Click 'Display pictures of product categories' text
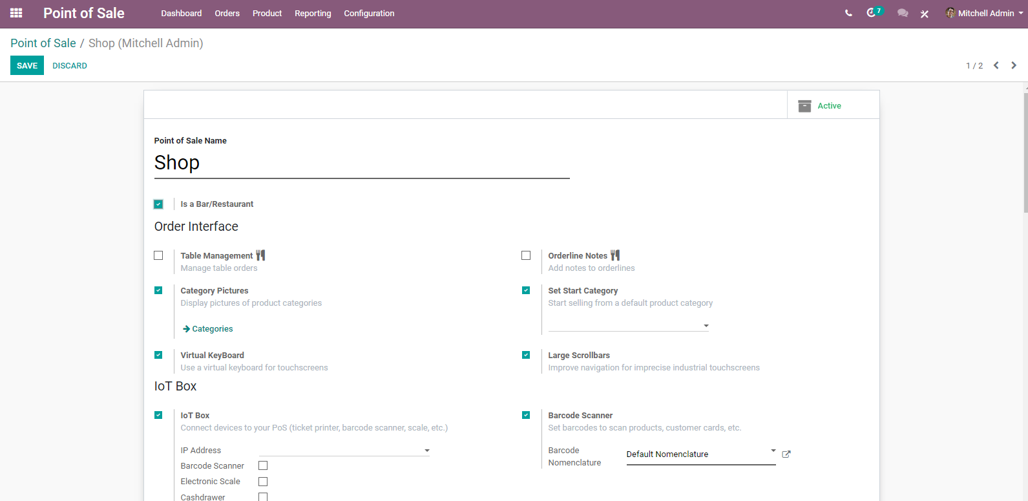 (x=251, y=303)
